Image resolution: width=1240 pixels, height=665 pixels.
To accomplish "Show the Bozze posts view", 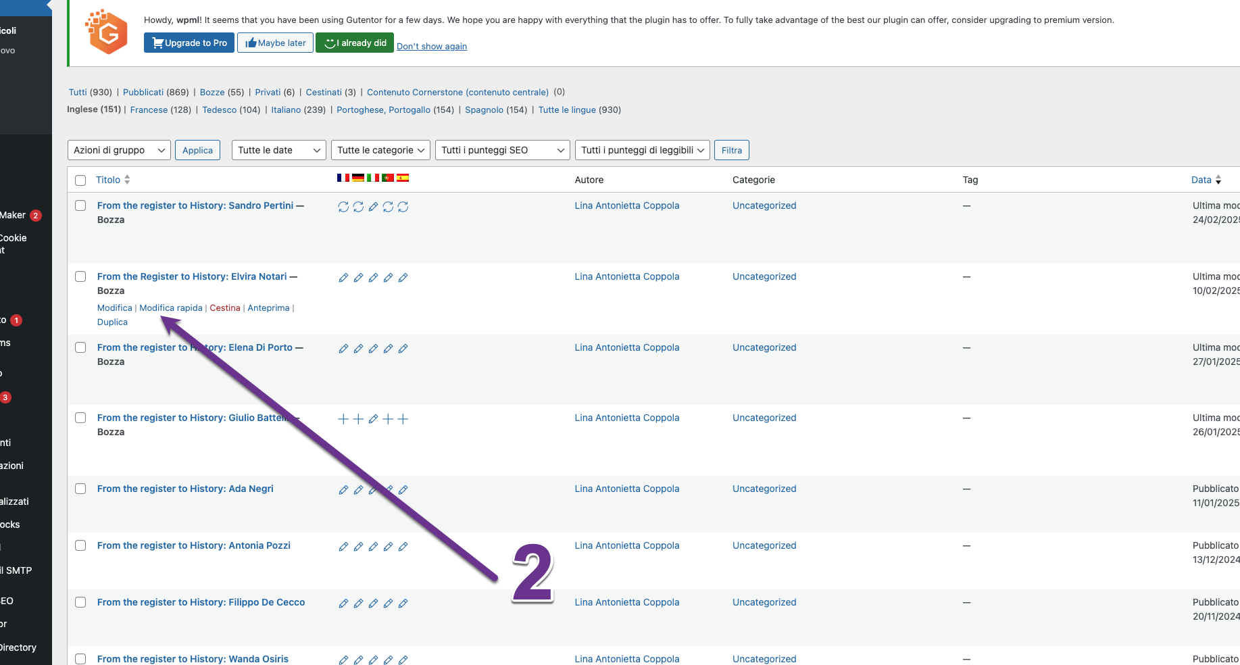I will tap(212, 92).
